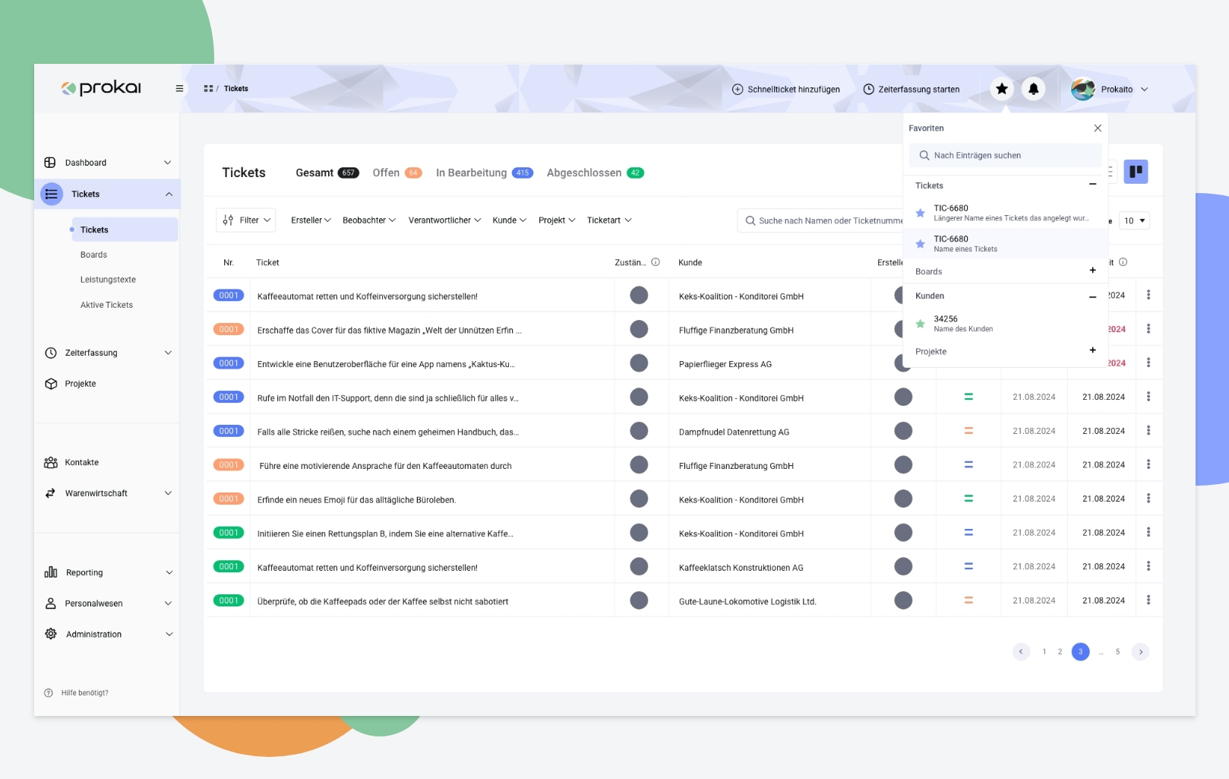
Task: Open the Projekt filter dropdown
Action: click(557, 220)
